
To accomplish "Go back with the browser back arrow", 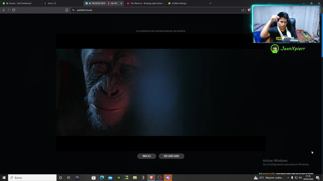I will pos(4,10).
